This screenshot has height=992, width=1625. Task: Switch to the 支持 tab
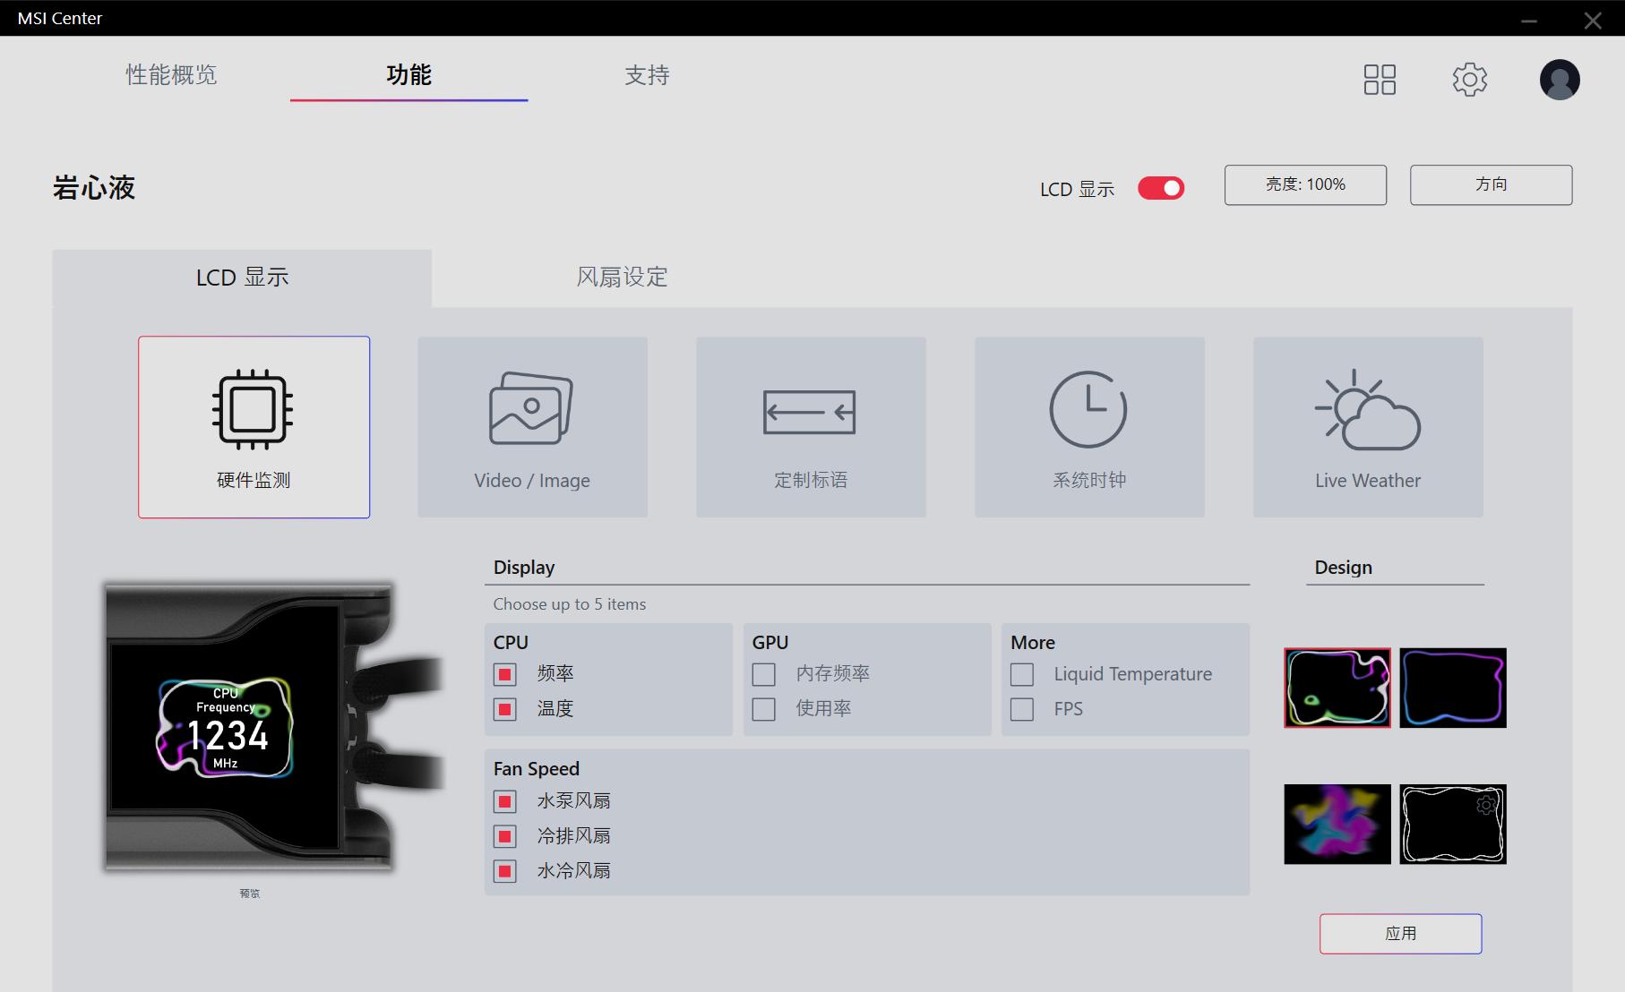646,75
